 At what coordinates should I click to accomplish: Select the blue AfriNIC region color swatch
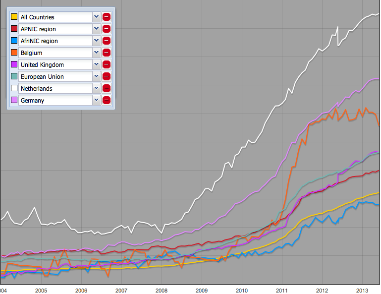[x=14, y=41]
